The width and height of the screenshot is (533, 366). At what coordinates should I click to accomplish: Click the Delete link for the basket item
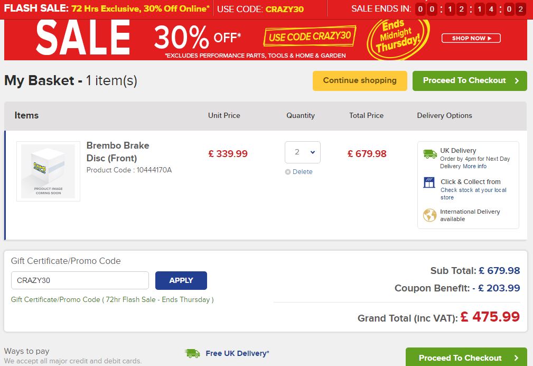(303, 172)
